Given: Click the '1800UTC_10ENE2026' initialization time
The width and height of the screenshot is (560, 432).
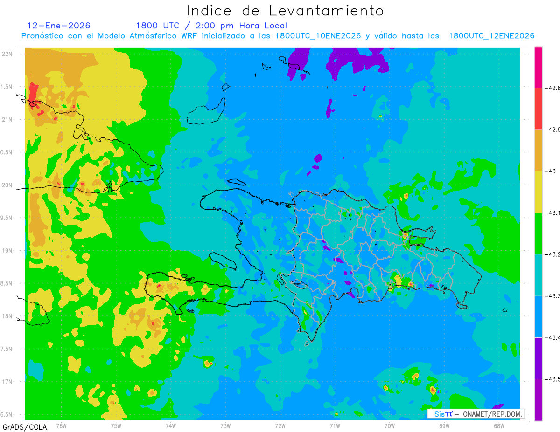Looking at the screenshot, I should (318, 36).
